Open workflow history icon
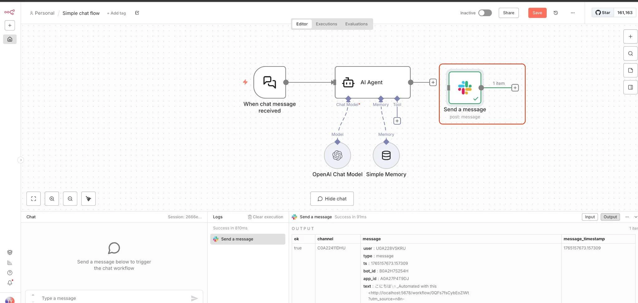The width and height of the screenshot is (638, 303). [555, 13]
